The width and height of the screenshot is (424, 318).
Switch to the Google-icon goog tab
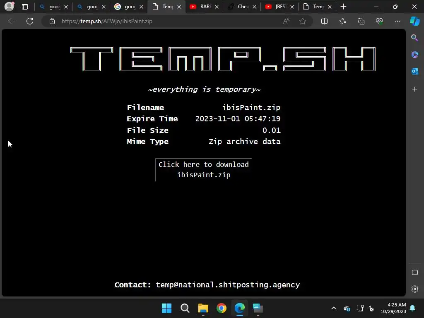pyautogui.click(x=129, y=7)
